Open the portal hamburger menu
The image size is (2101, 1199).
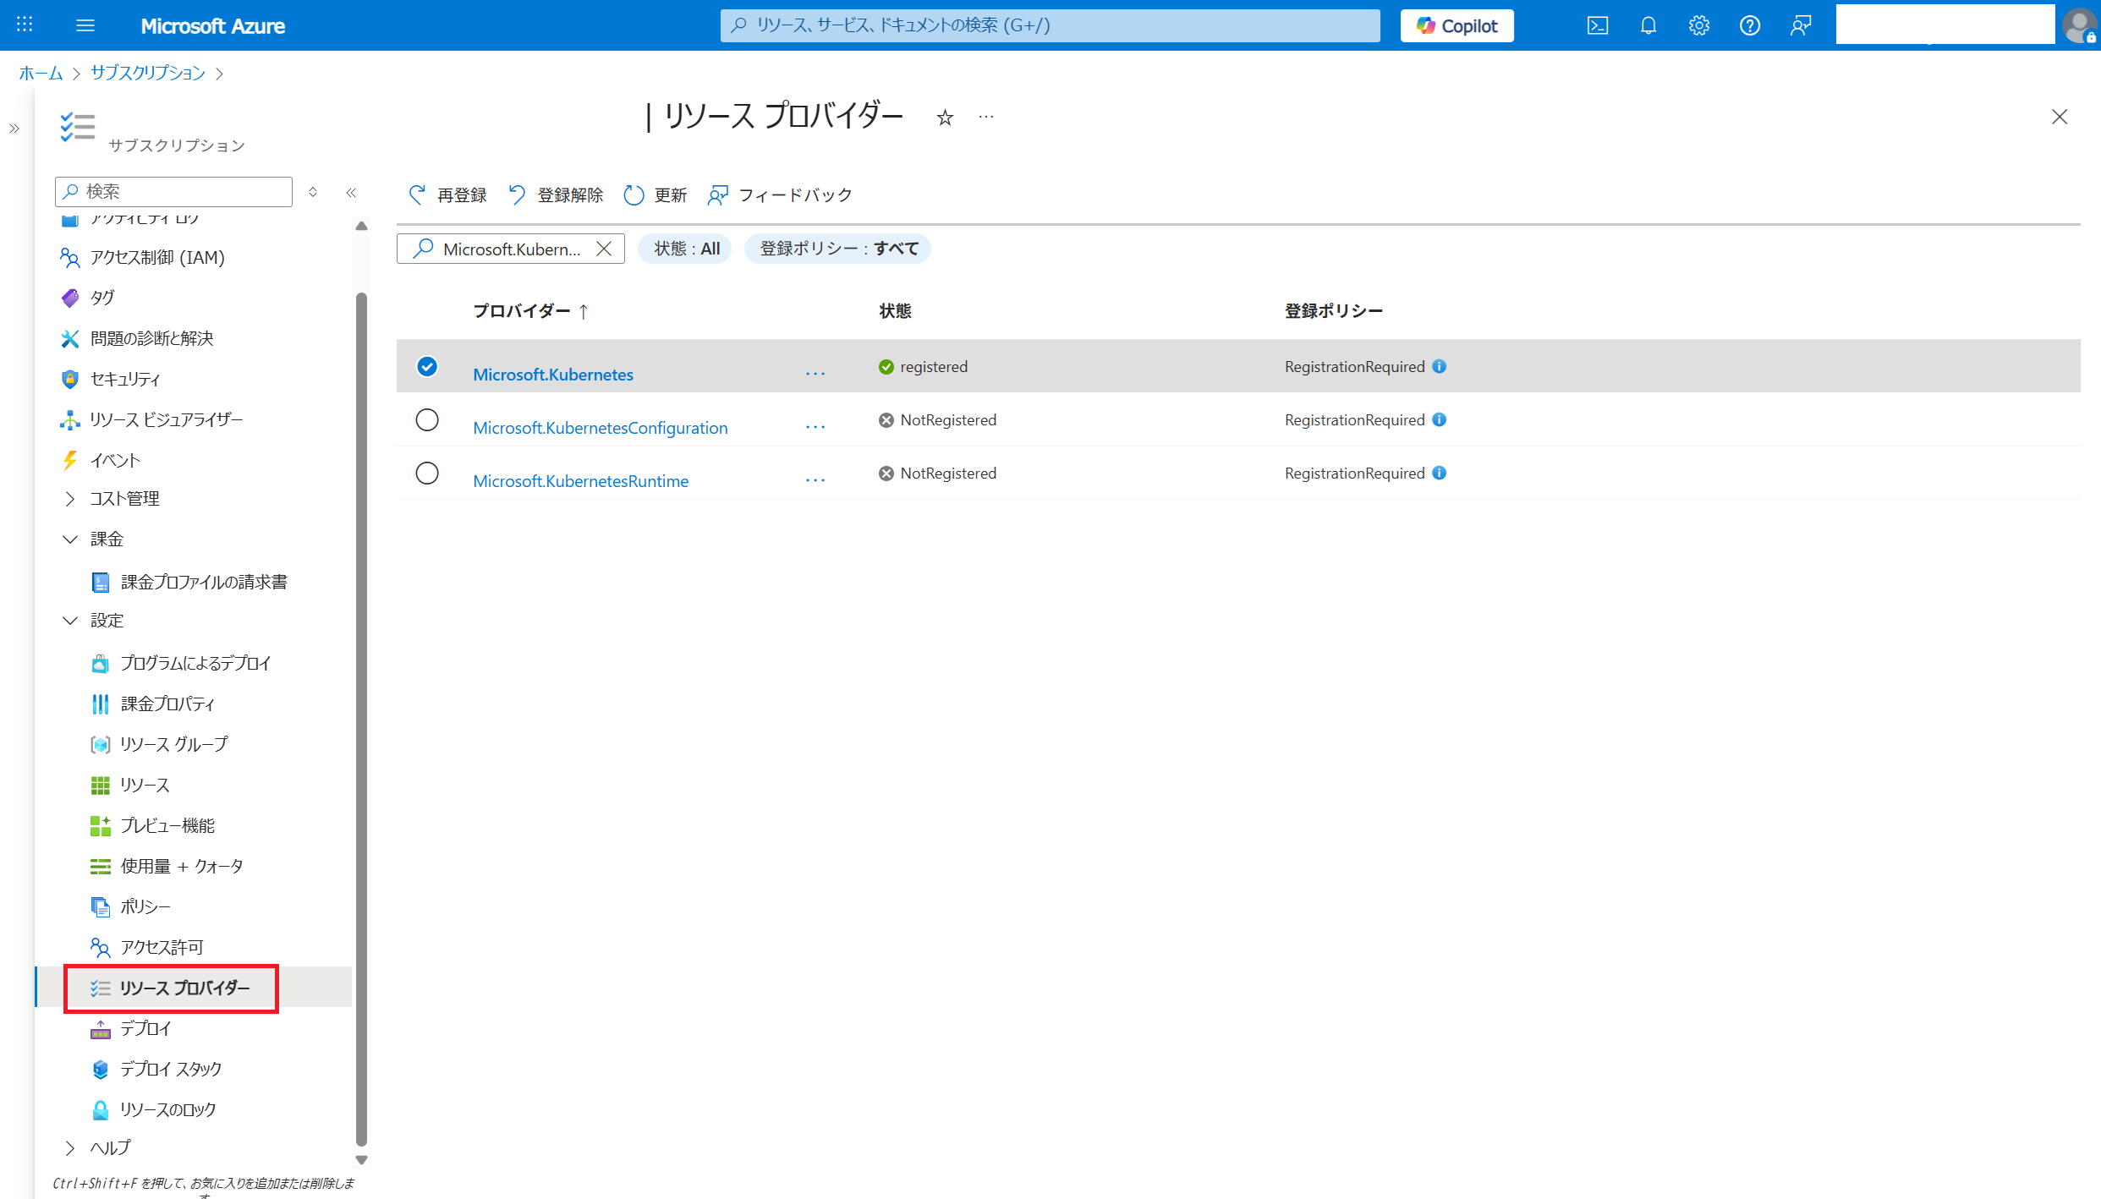[x=85, y=25]
